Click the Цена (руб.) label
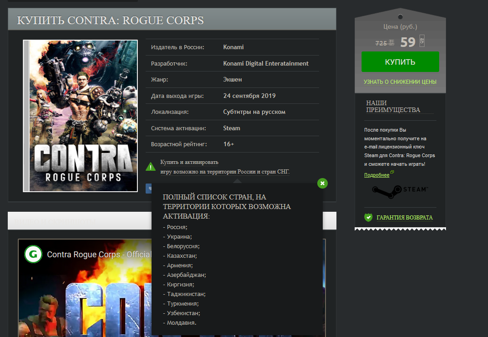 pos(400,27)
